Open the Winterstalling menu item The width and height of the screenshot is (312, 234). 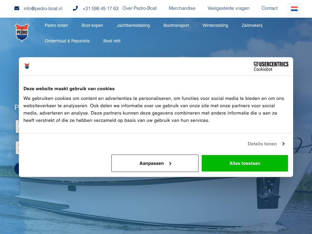[215, 25]
